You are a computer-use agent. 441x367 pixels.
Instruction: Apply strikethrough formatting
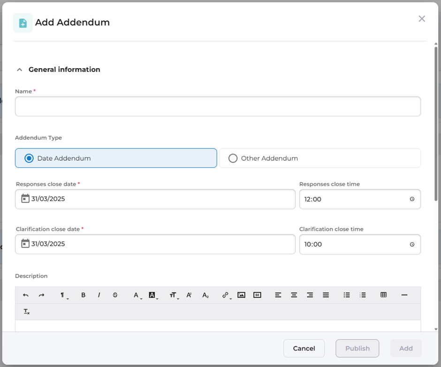click(x=115, y=295)
